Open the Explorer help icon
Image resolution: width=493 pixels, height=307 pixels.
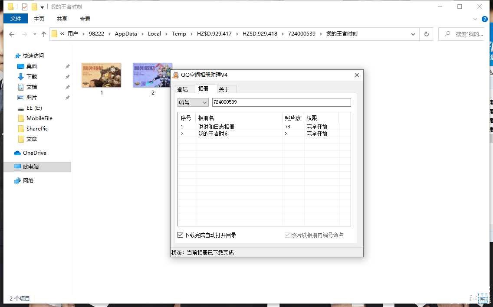[484, 19]
